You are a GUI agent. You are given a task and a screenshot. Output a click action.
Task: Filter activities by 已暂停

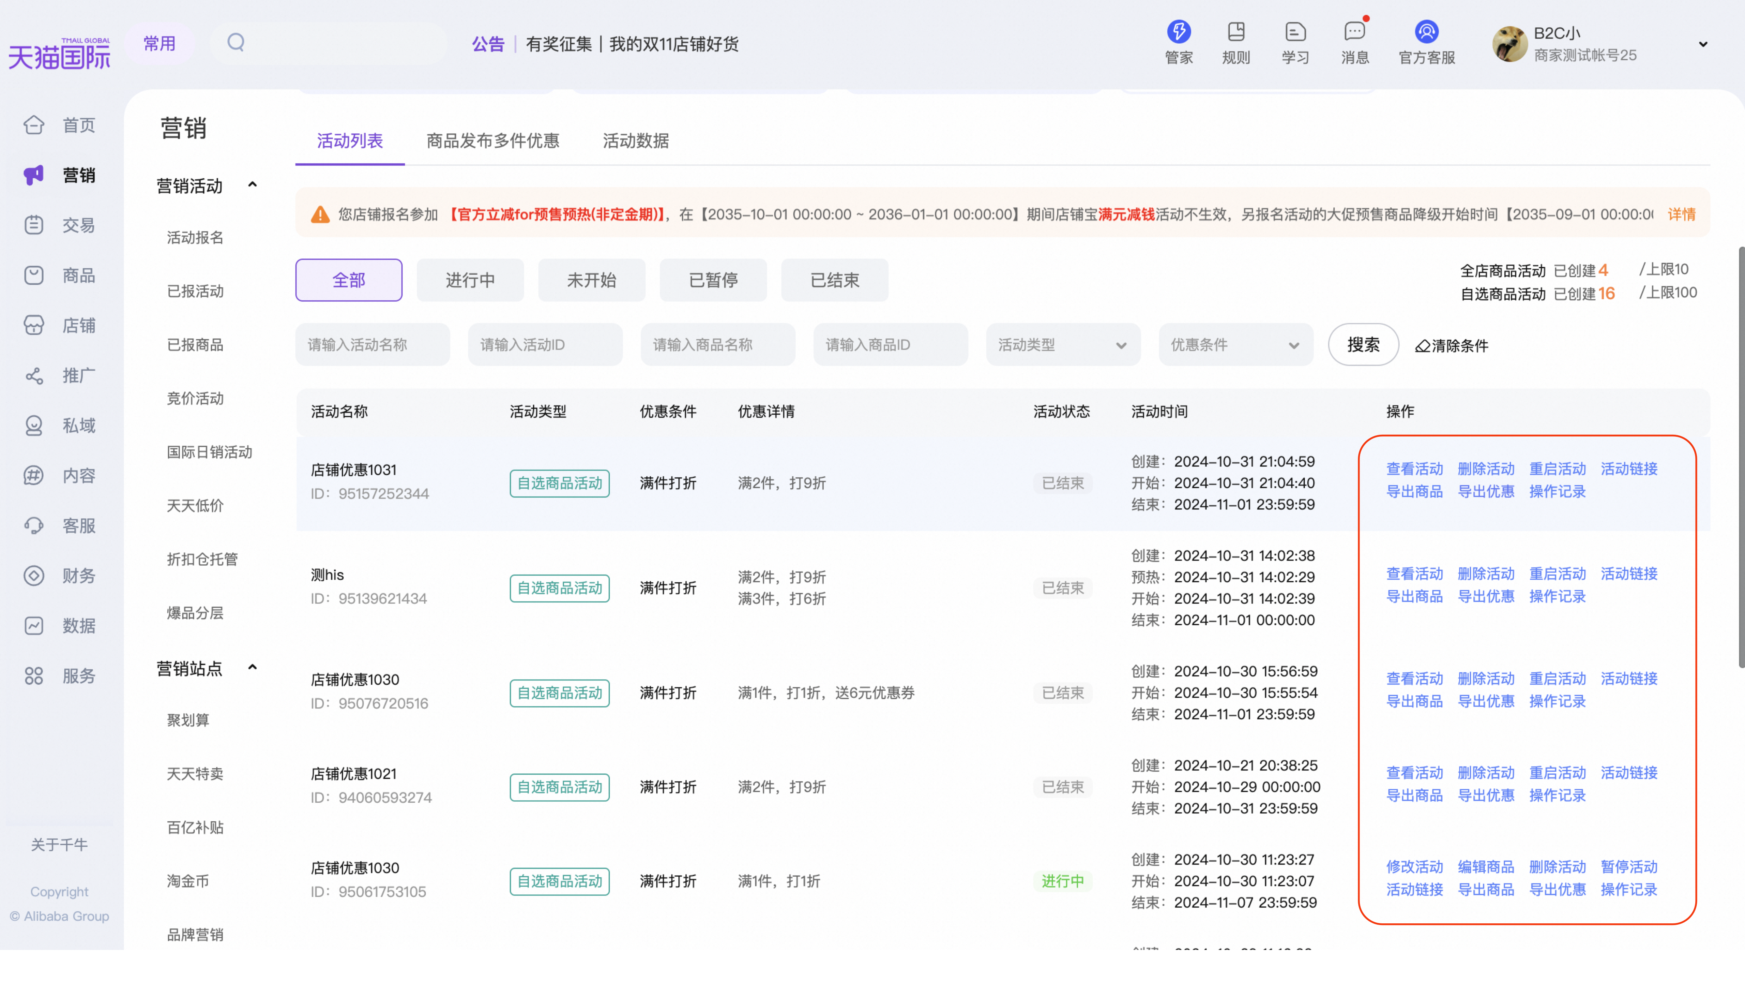(713, 280)
